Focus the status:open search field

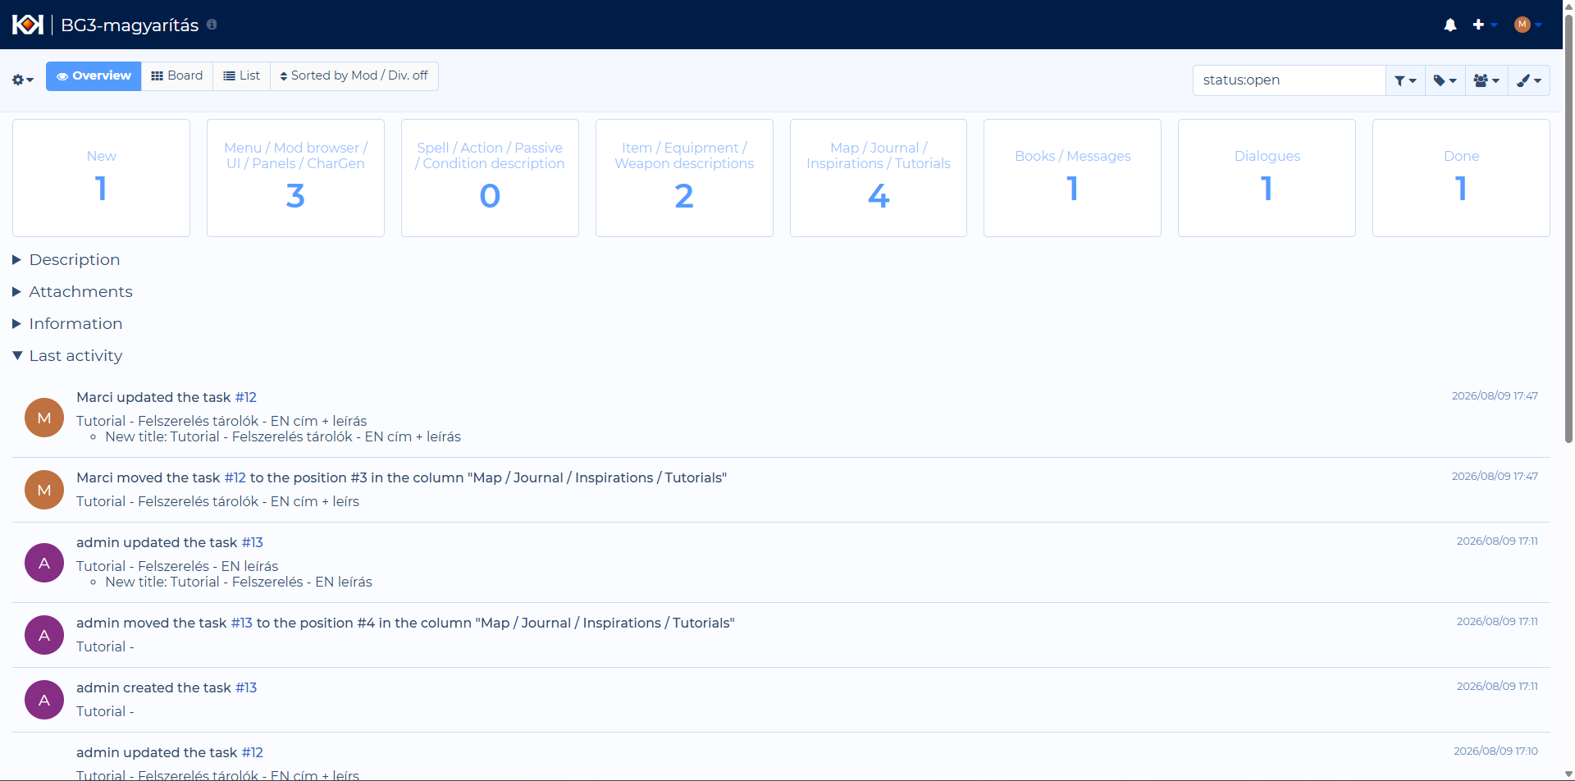click(x=1289, y=80)
